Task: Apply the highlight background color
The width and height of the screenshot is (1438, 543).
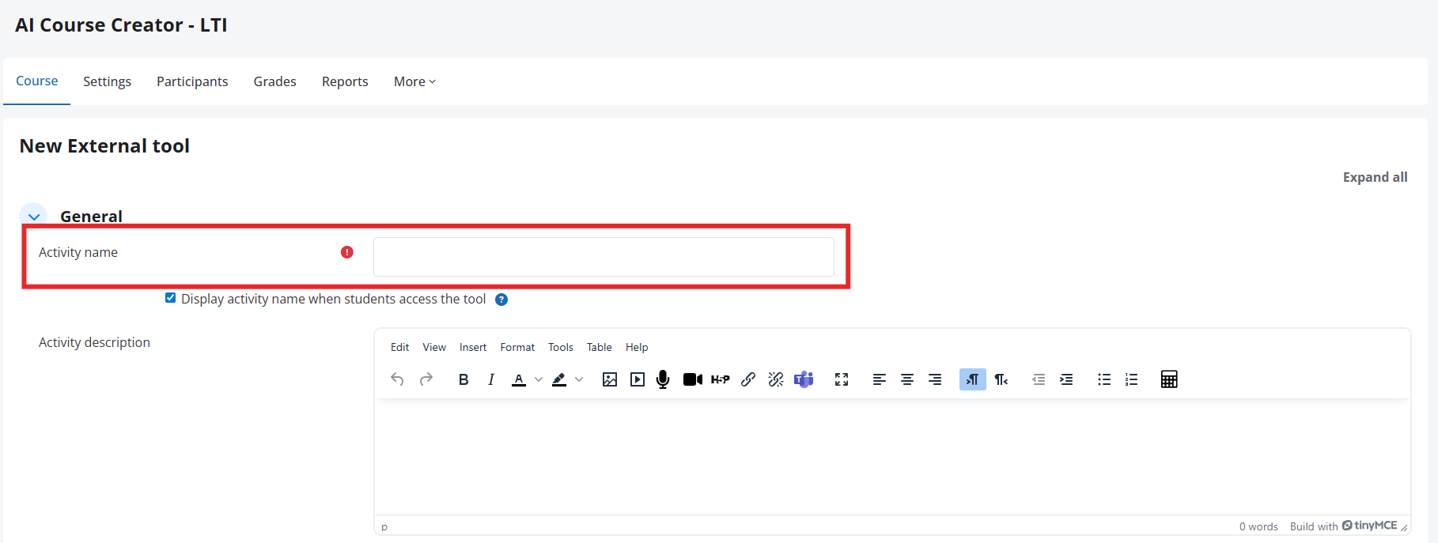Action: (x=559, y=379)
